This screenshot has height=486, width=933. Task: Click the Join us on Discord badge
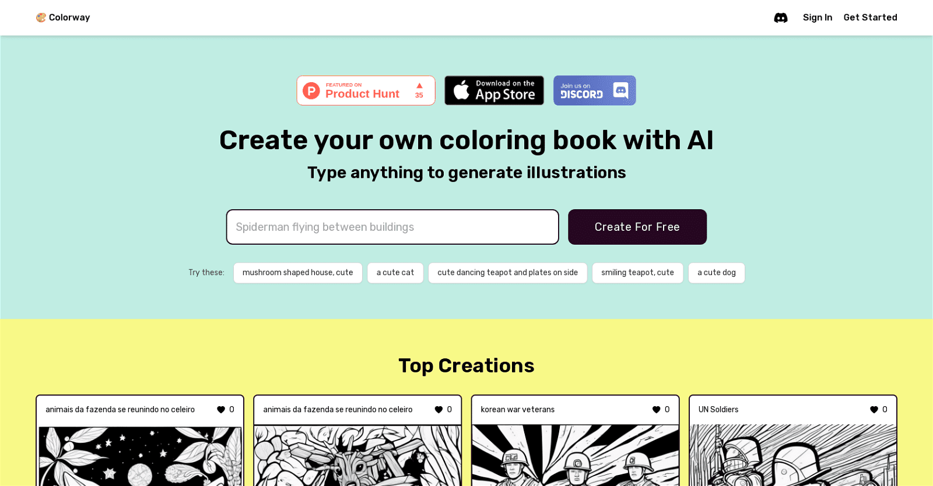tap(594, 90)
